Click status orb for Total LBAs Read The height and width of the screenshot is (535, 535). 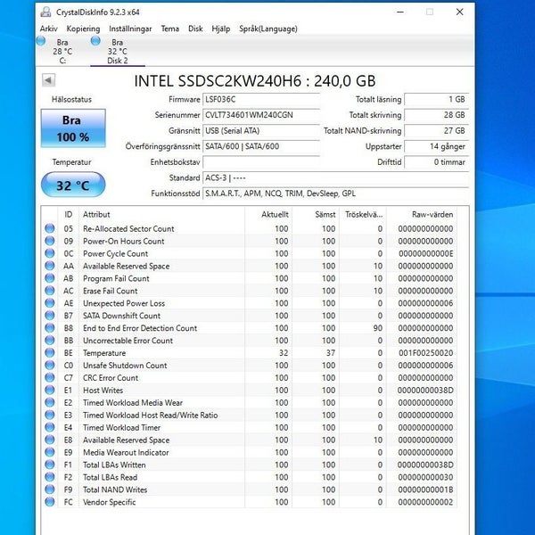pyautogui.click(x=50, y=477)
